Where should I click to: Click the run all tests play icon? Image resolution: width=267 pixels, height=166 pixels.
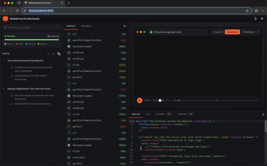pos(48,54)
